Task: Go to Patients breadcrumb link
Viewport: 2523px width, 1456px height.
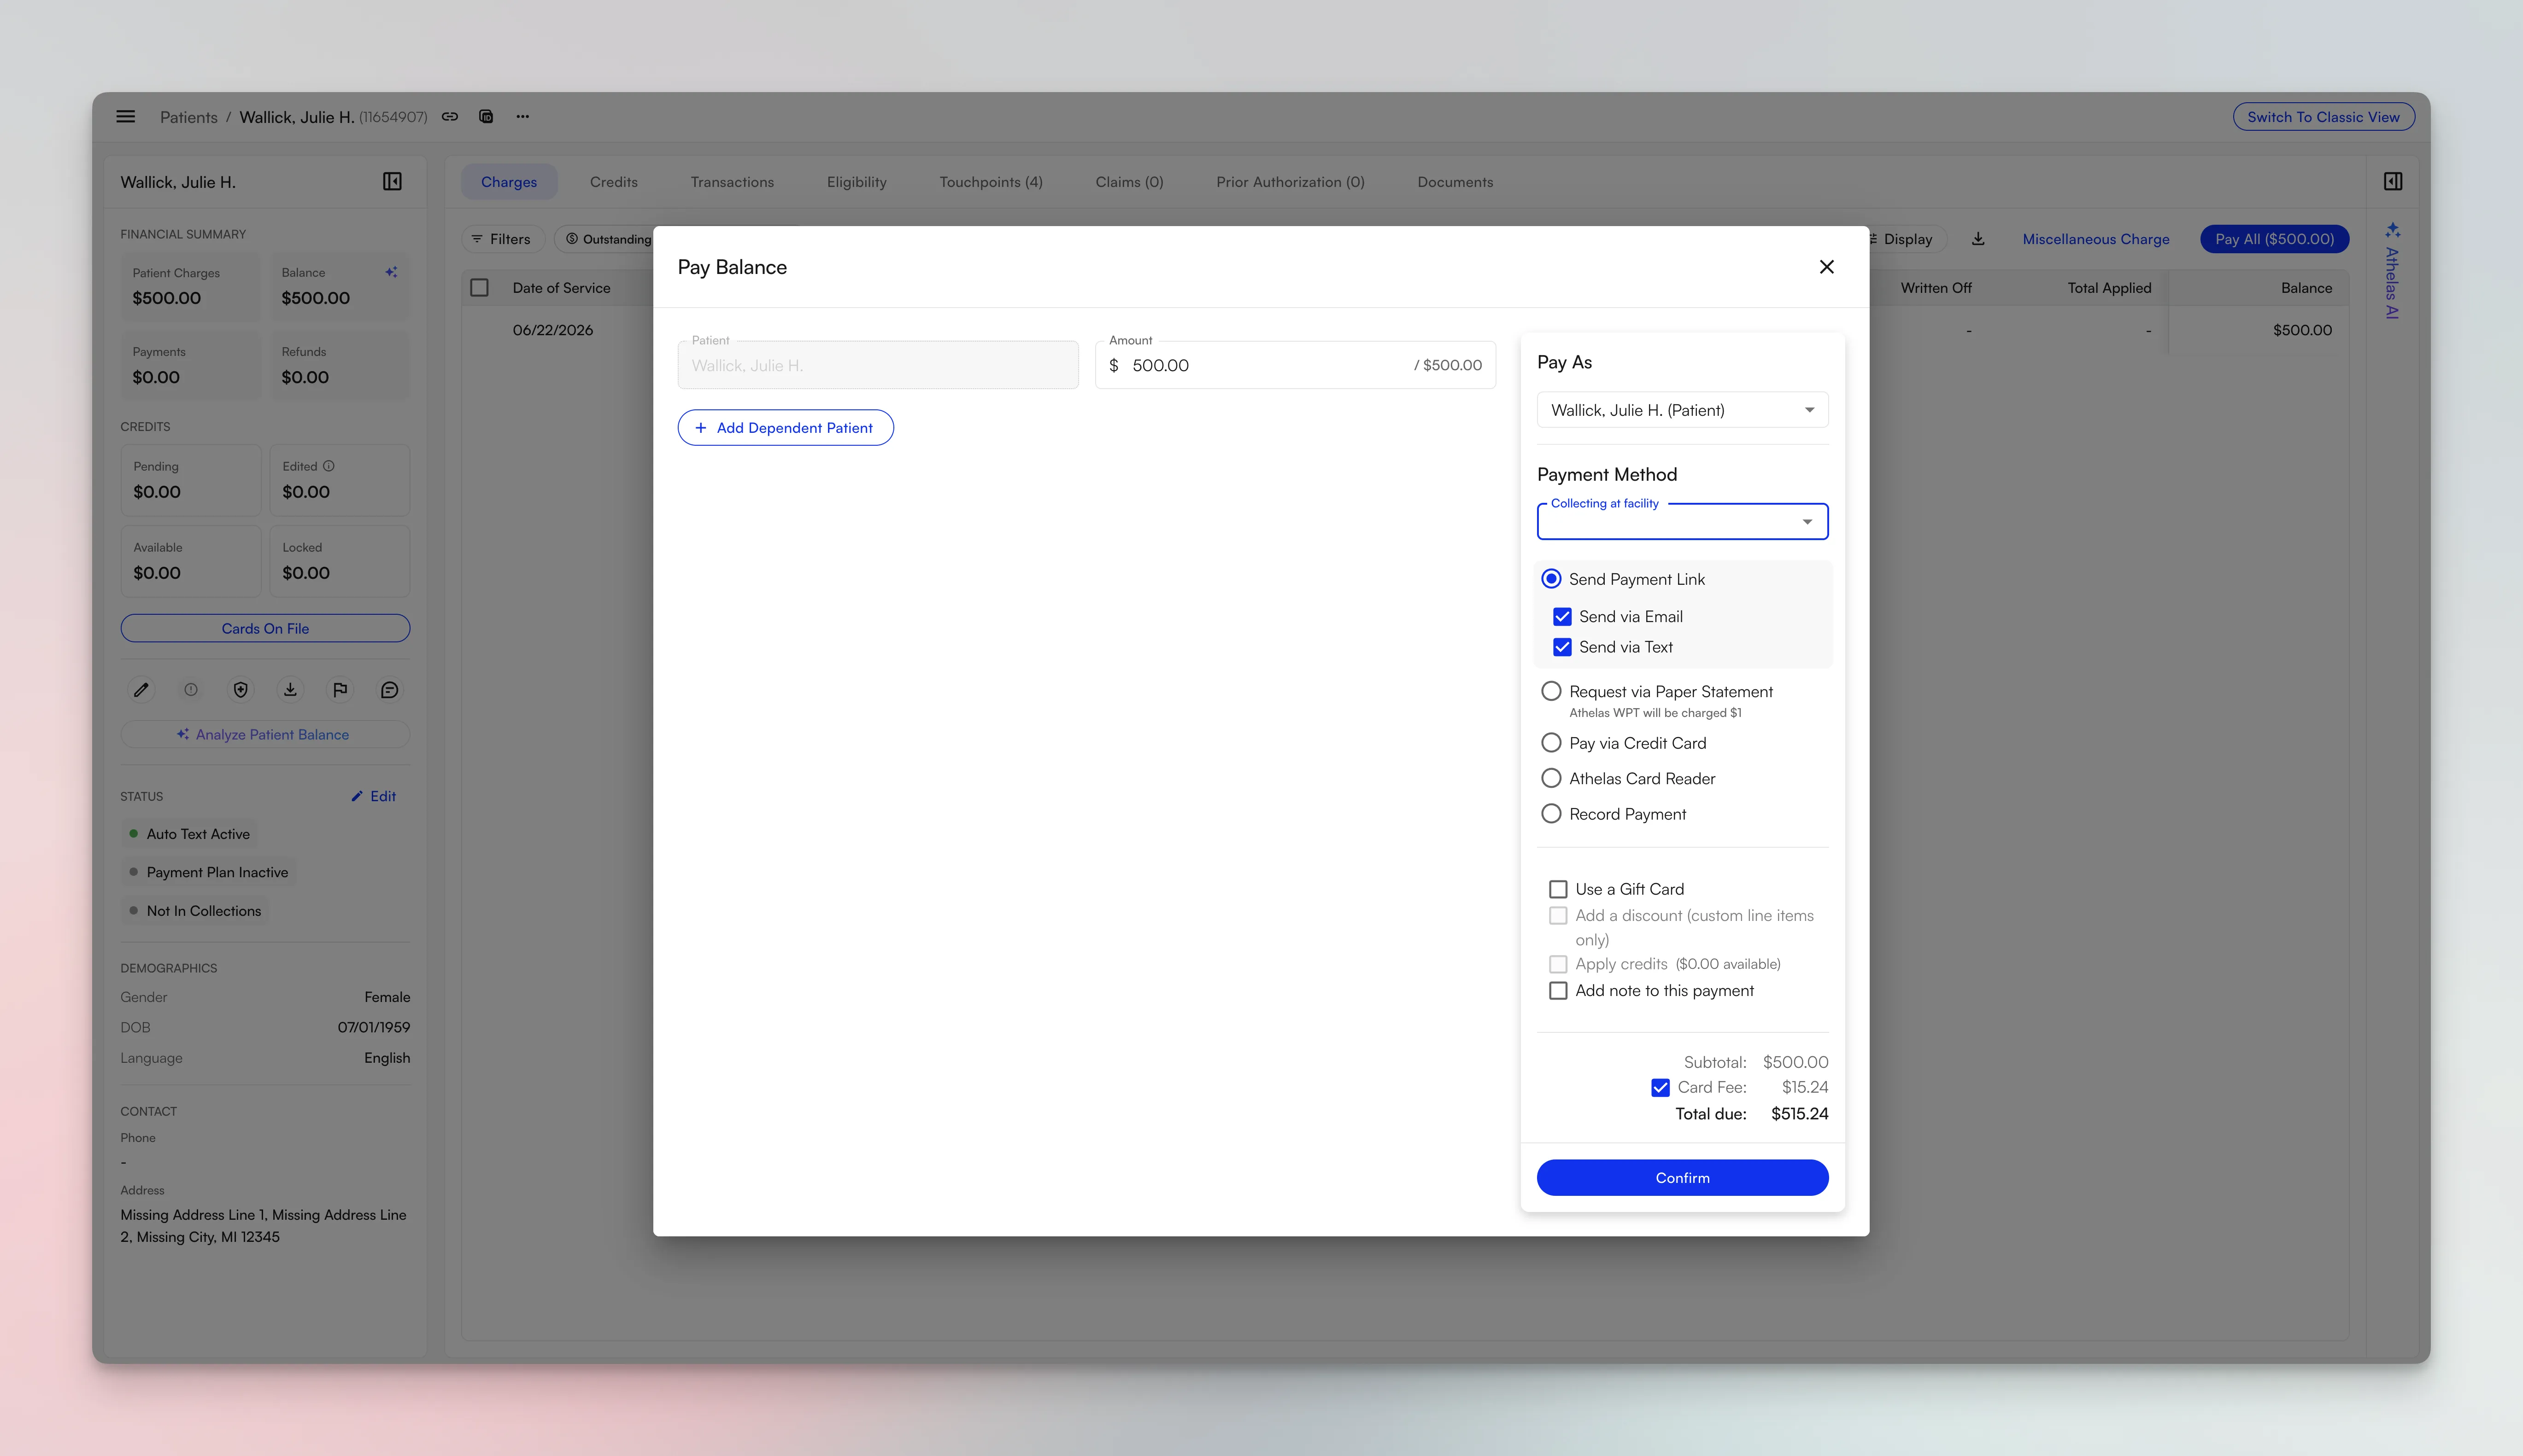Action: pos(189,117)
